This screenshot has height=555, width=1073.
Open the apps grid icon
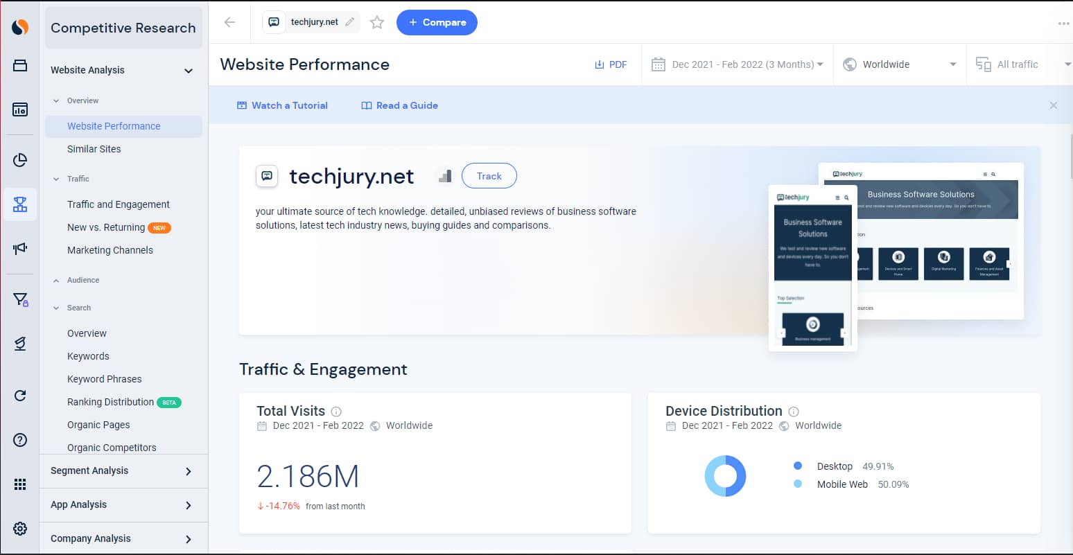tap(20, 484)
